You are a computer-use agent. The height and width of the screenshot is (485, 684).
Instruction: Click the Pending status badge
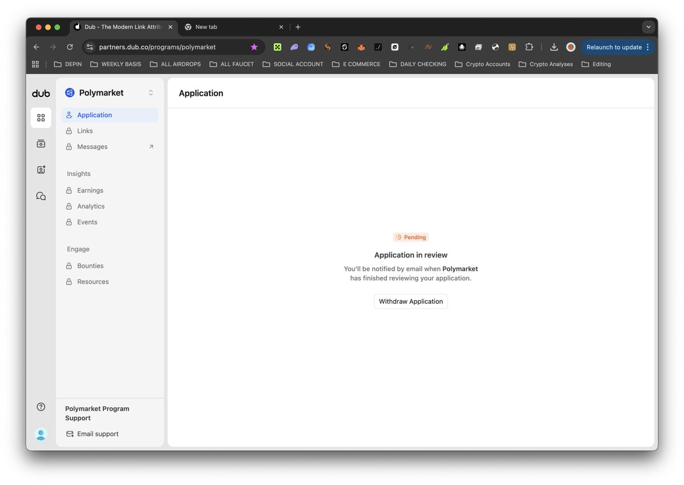(x=411, y=237)
